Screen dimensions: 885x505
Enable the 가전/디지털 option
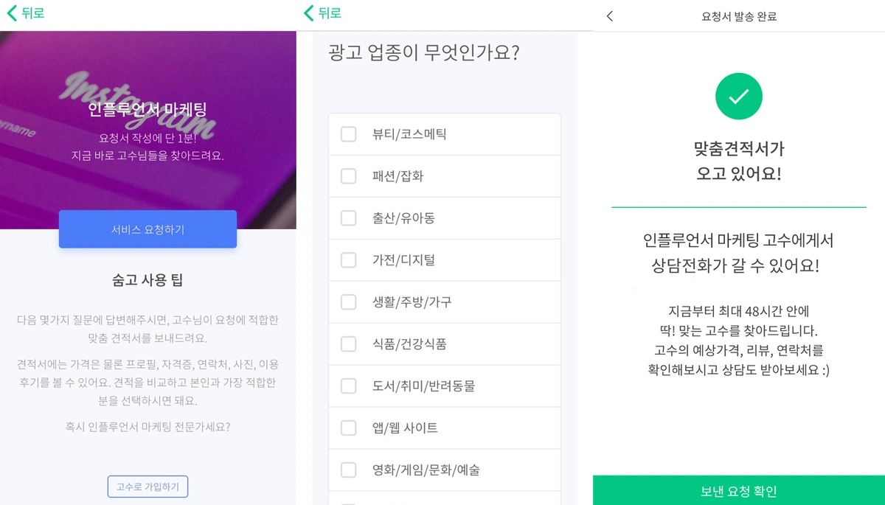(x=349, y=260)
